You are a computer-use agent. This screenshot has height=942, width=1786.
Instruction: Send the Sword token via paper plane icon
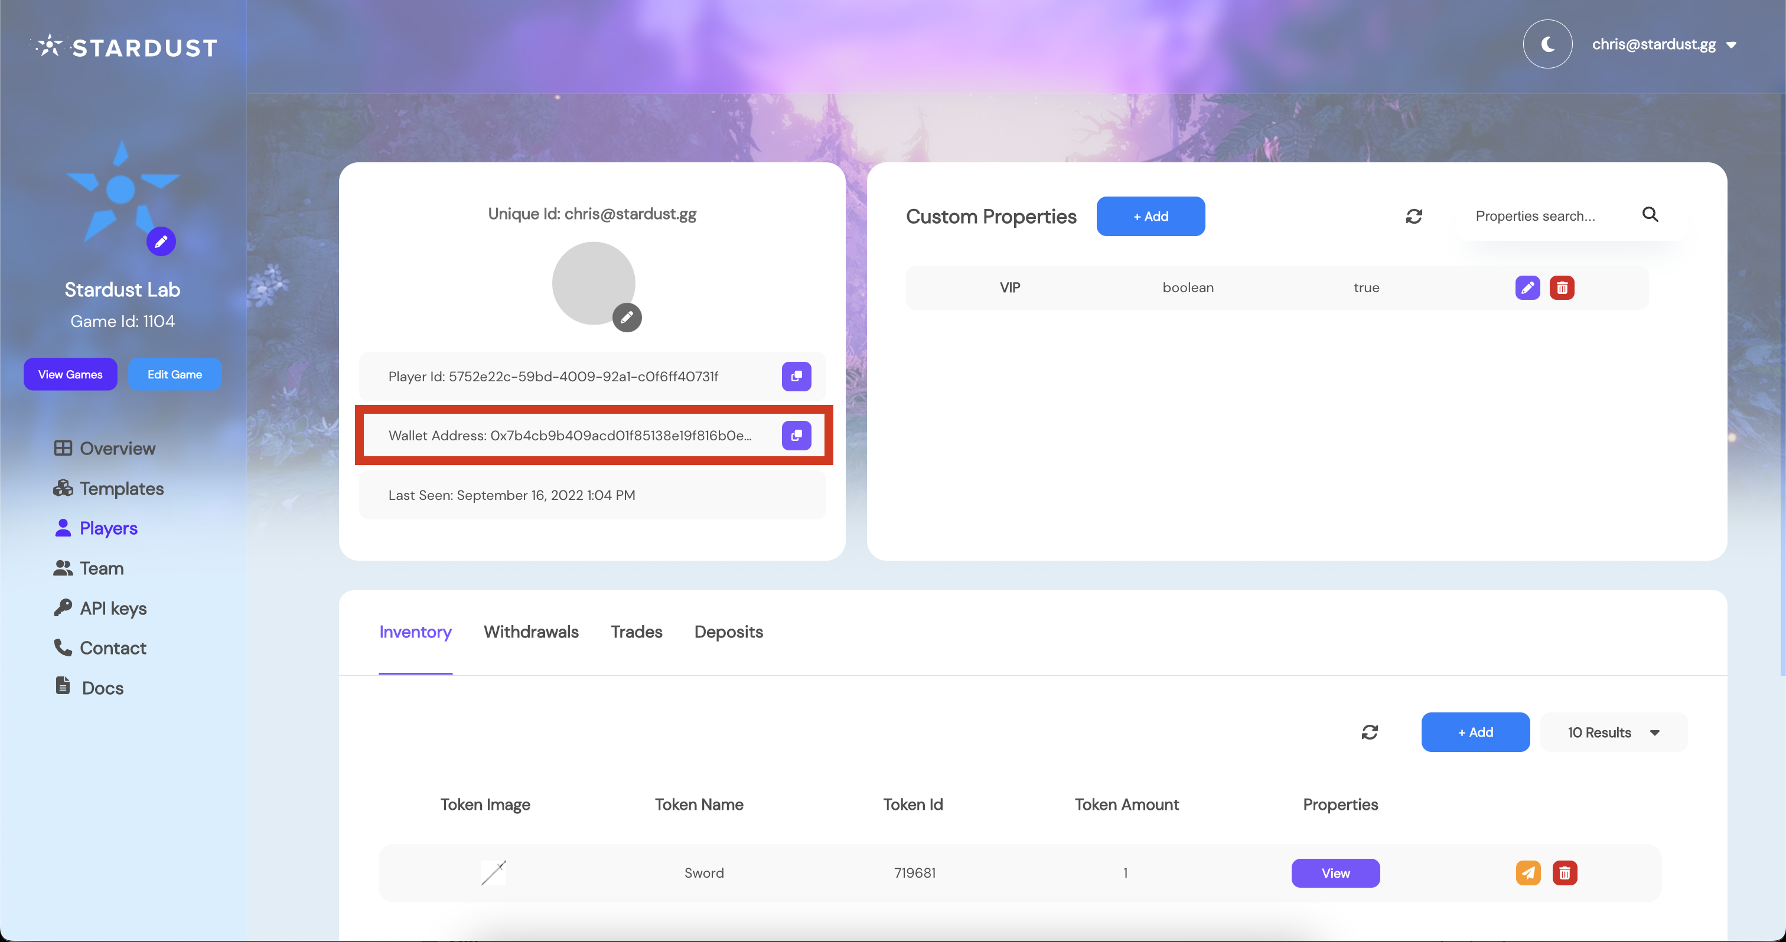1527,873
